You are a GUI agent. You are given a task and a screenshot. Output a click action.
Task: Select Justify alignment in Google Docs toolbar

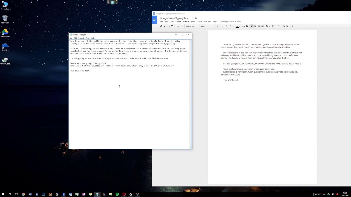pos(262,26)
